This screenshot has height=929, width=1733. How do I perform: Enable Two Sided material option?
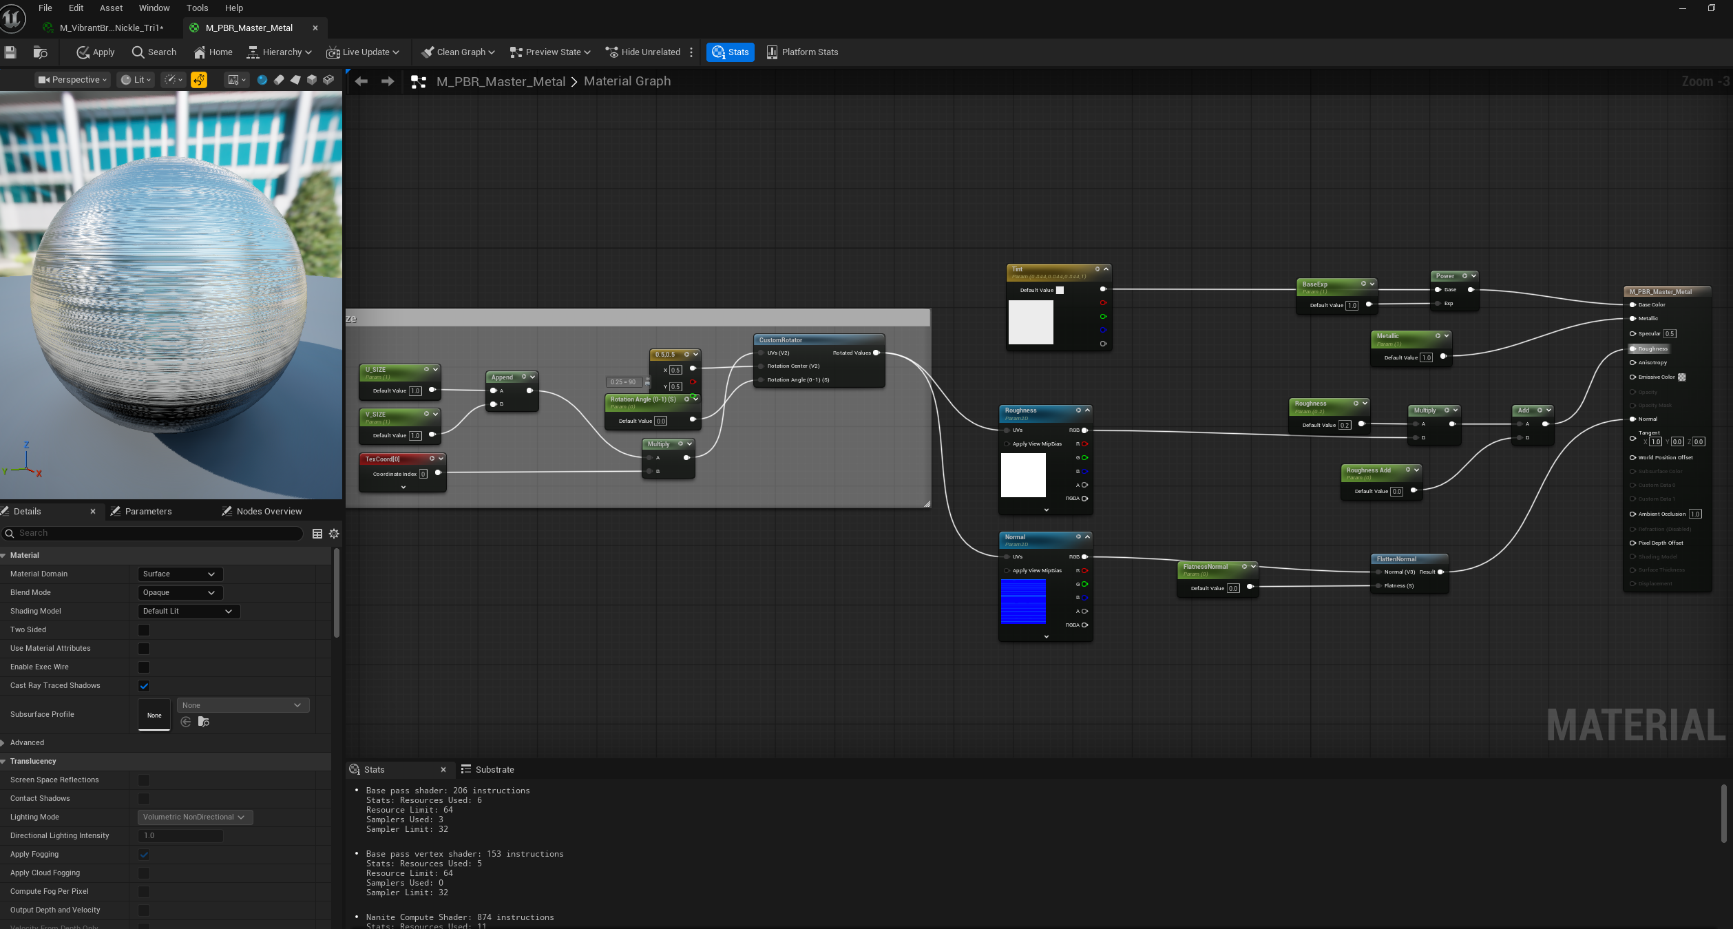pos(143,630)
